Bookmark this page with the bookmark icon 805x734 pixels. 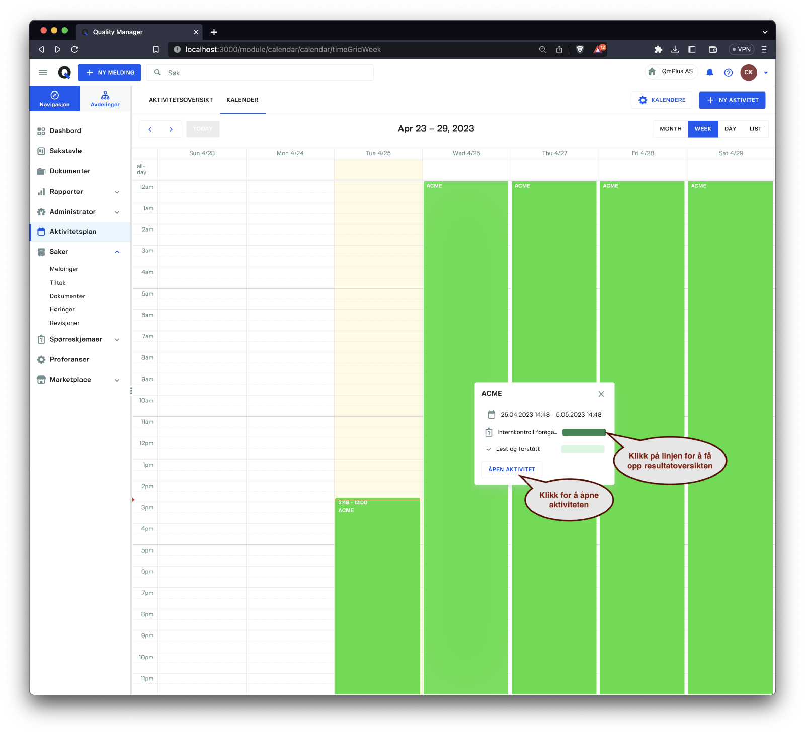click(156, 49)
